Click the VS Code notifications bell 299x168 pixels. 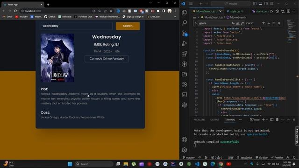pos(294,158)
